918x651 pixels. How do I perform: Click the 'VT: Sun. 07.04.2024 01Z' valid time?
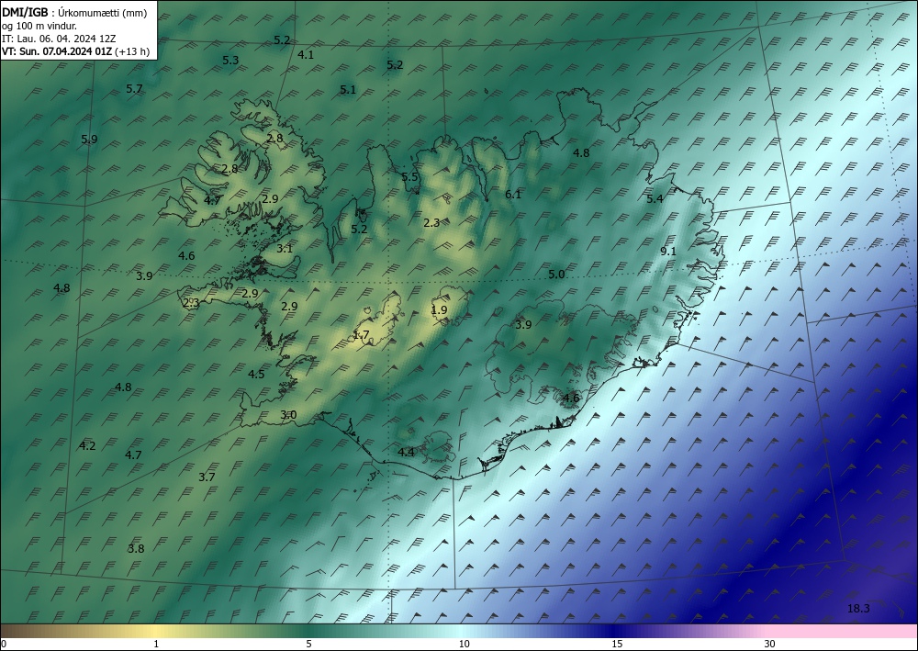[x=57, y=51]
